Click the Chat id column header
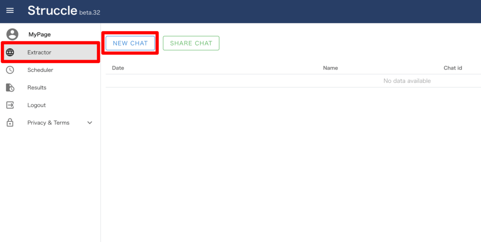 452,68
